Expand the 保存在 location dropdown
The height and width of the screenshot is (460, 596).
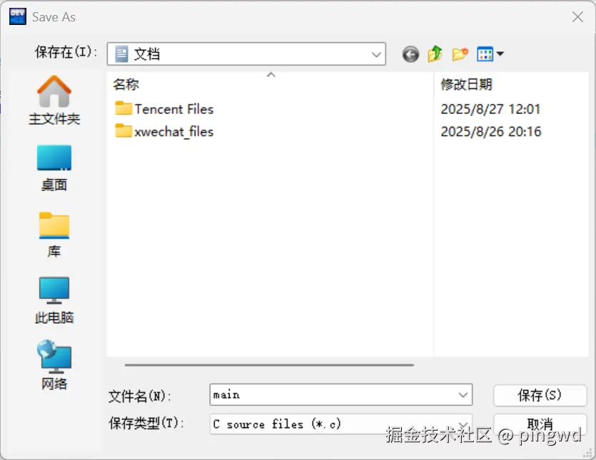[246, 54]
